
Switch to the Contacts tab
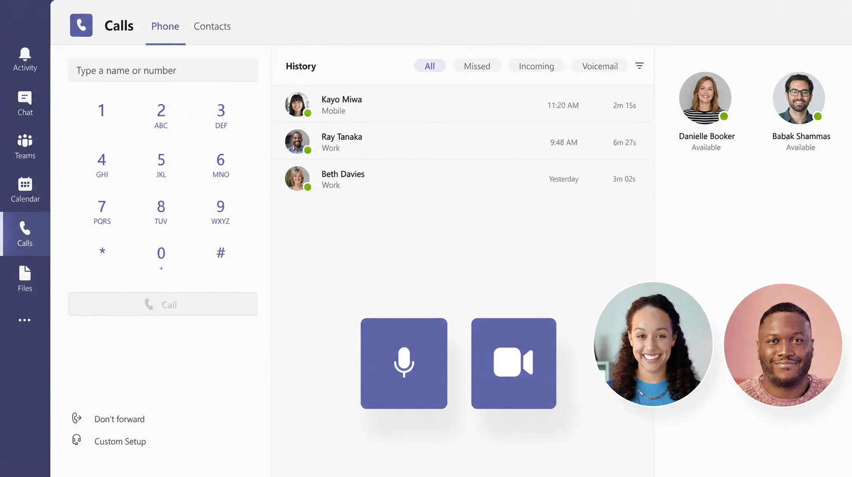click(x=212, y=26)
